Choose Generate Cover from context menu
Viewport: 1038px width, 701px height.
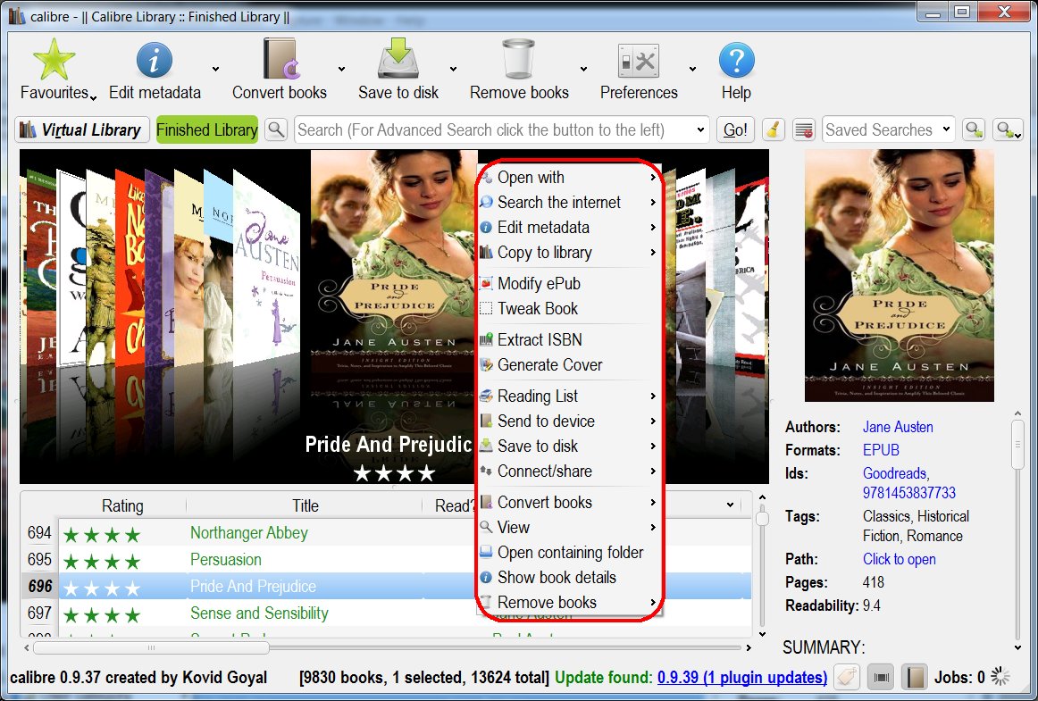click(x=569, y=365)
